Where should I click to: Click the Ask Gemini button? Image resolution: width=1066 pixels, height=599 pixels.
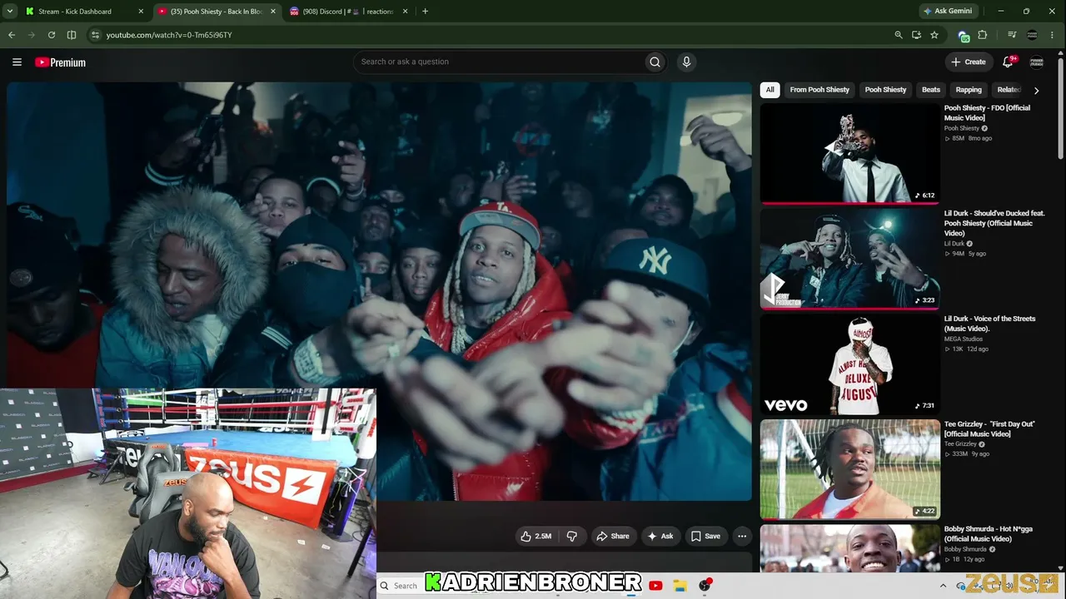948,12
